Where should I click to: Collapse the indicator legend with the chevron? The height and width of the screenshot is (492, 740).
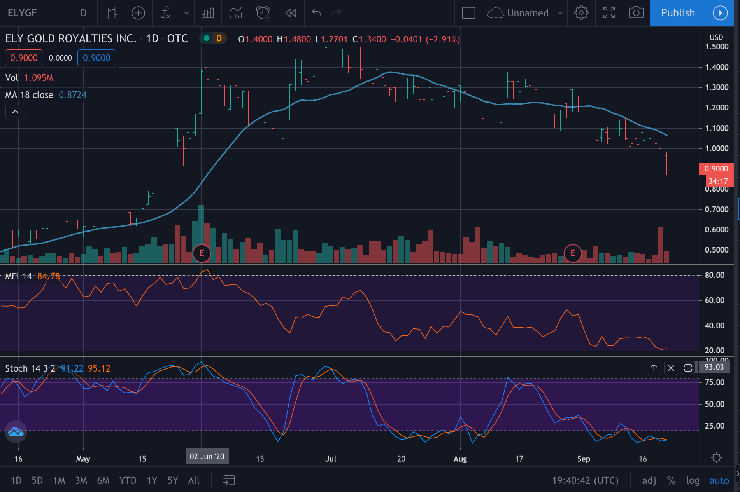pos(15,112)
